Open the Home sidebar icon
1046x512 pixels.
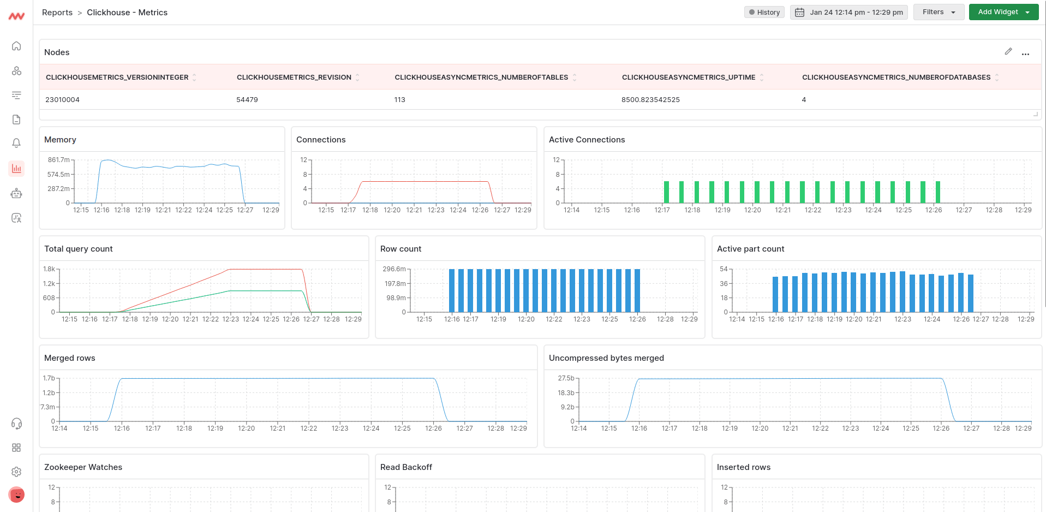(16, 46)
